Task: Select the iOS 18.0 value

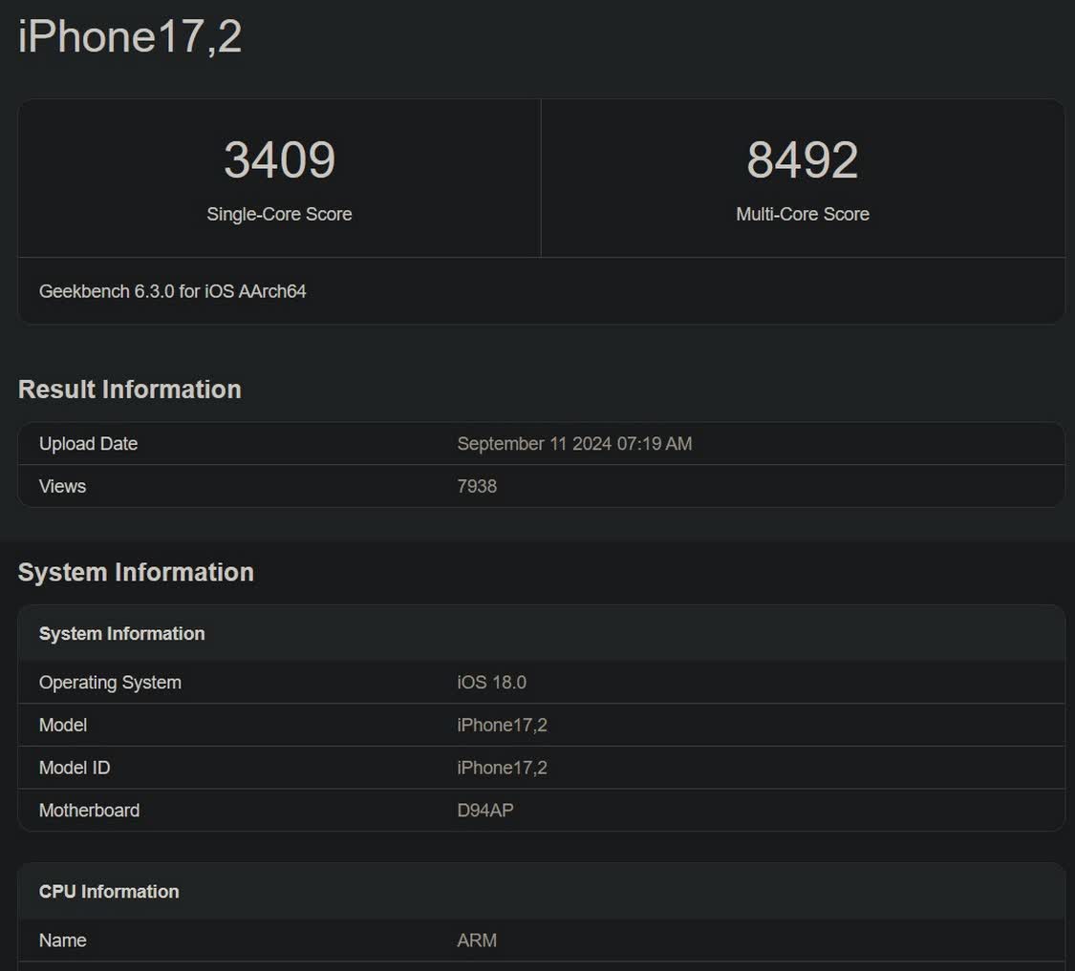Action: point(491,683)
